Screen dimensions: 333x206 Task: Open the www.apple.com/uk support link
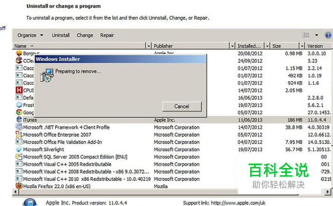(x=238, y=203)
